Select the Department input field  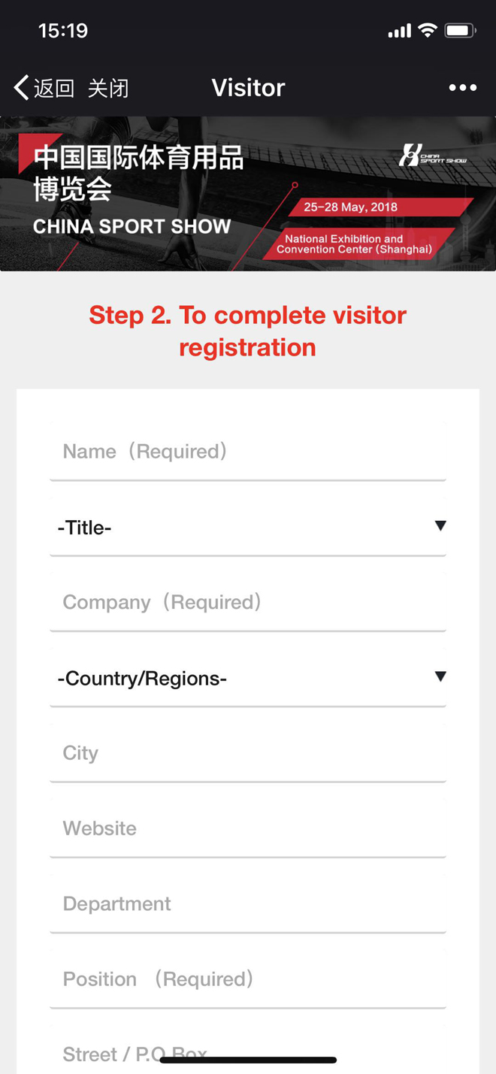click(247, 903)
